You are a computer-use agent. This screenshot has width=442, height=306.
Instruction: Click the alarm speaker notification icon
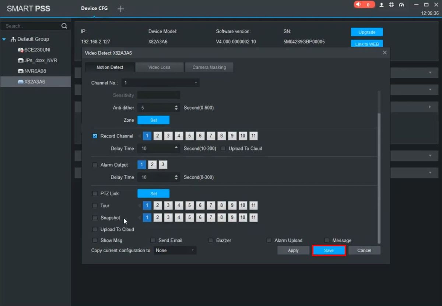coord(359,5)
